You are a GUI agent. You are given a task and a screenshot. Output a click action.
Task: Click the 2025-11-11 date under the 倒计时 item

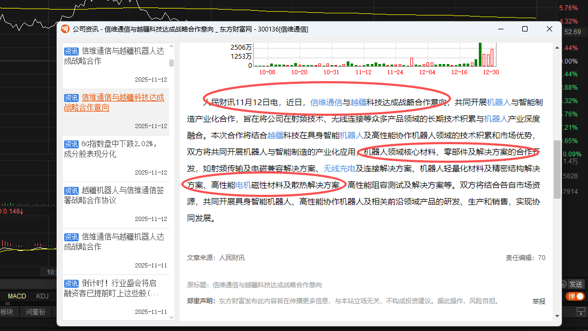(x=151, y=312)
